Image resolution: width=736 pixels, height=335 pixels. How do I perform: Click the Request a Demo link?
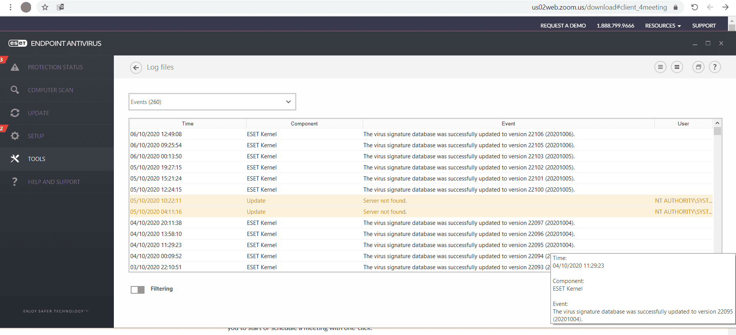563,26
